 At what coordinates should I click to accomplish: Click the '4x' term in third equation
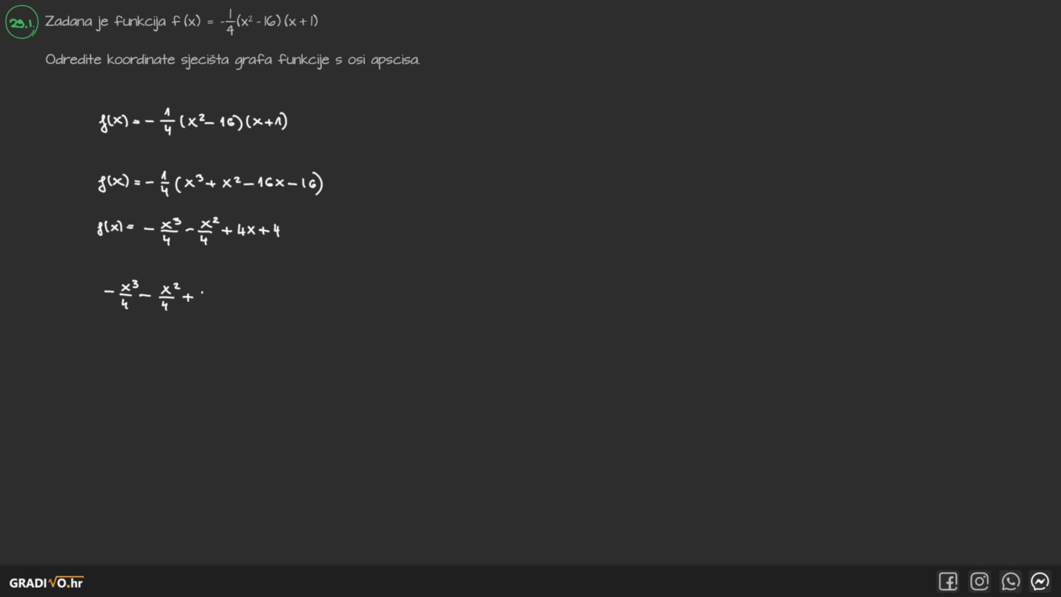[x=246, y=230]
